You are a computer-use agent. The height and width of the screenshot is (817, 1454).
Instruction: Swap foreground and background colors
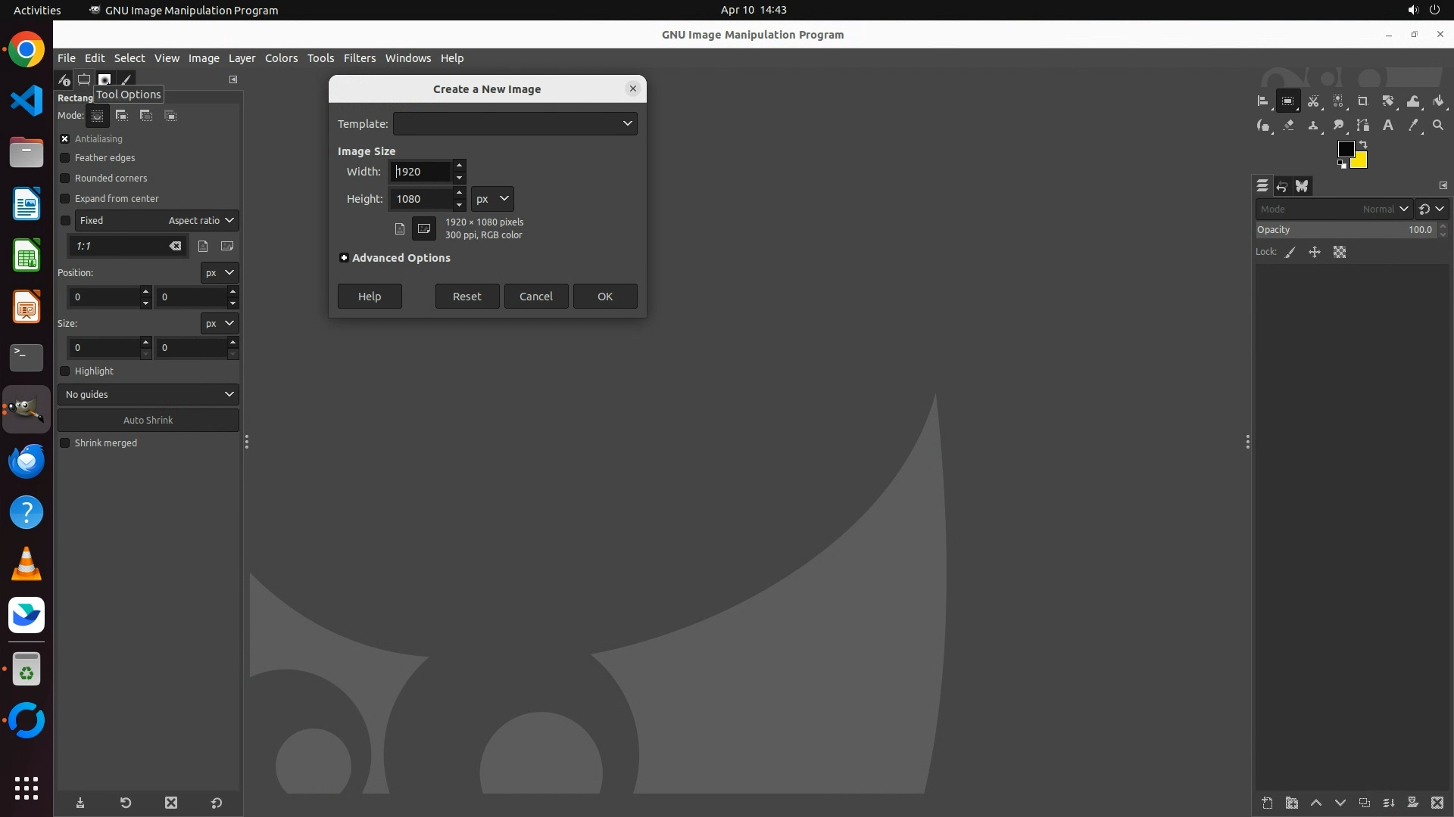coord(1363,144)
